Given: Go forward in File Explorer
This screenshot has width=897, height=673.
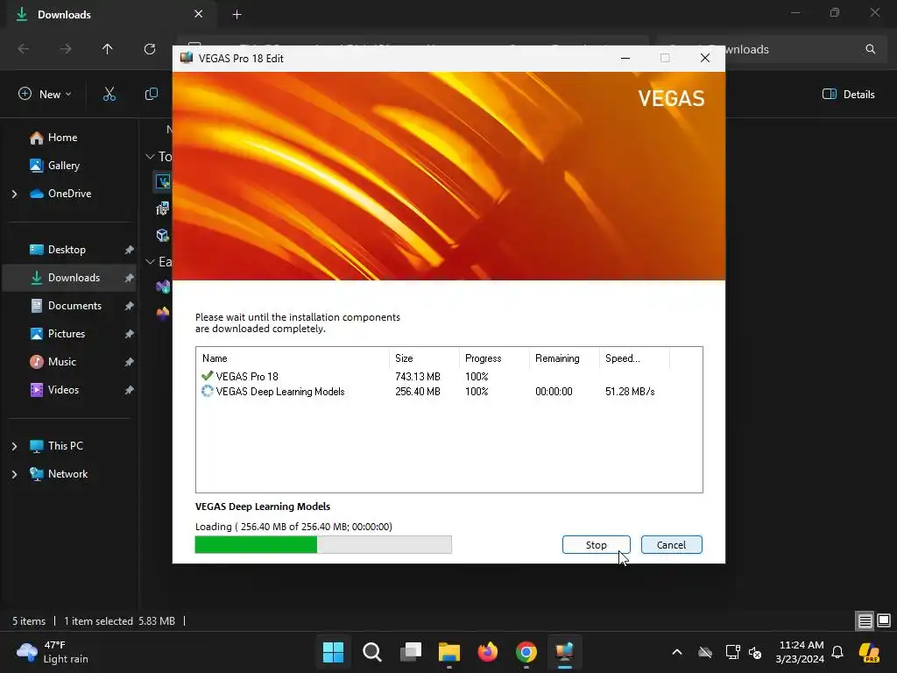Looking at the screenshot, I should pyautogui.click(x=66, y=49).
